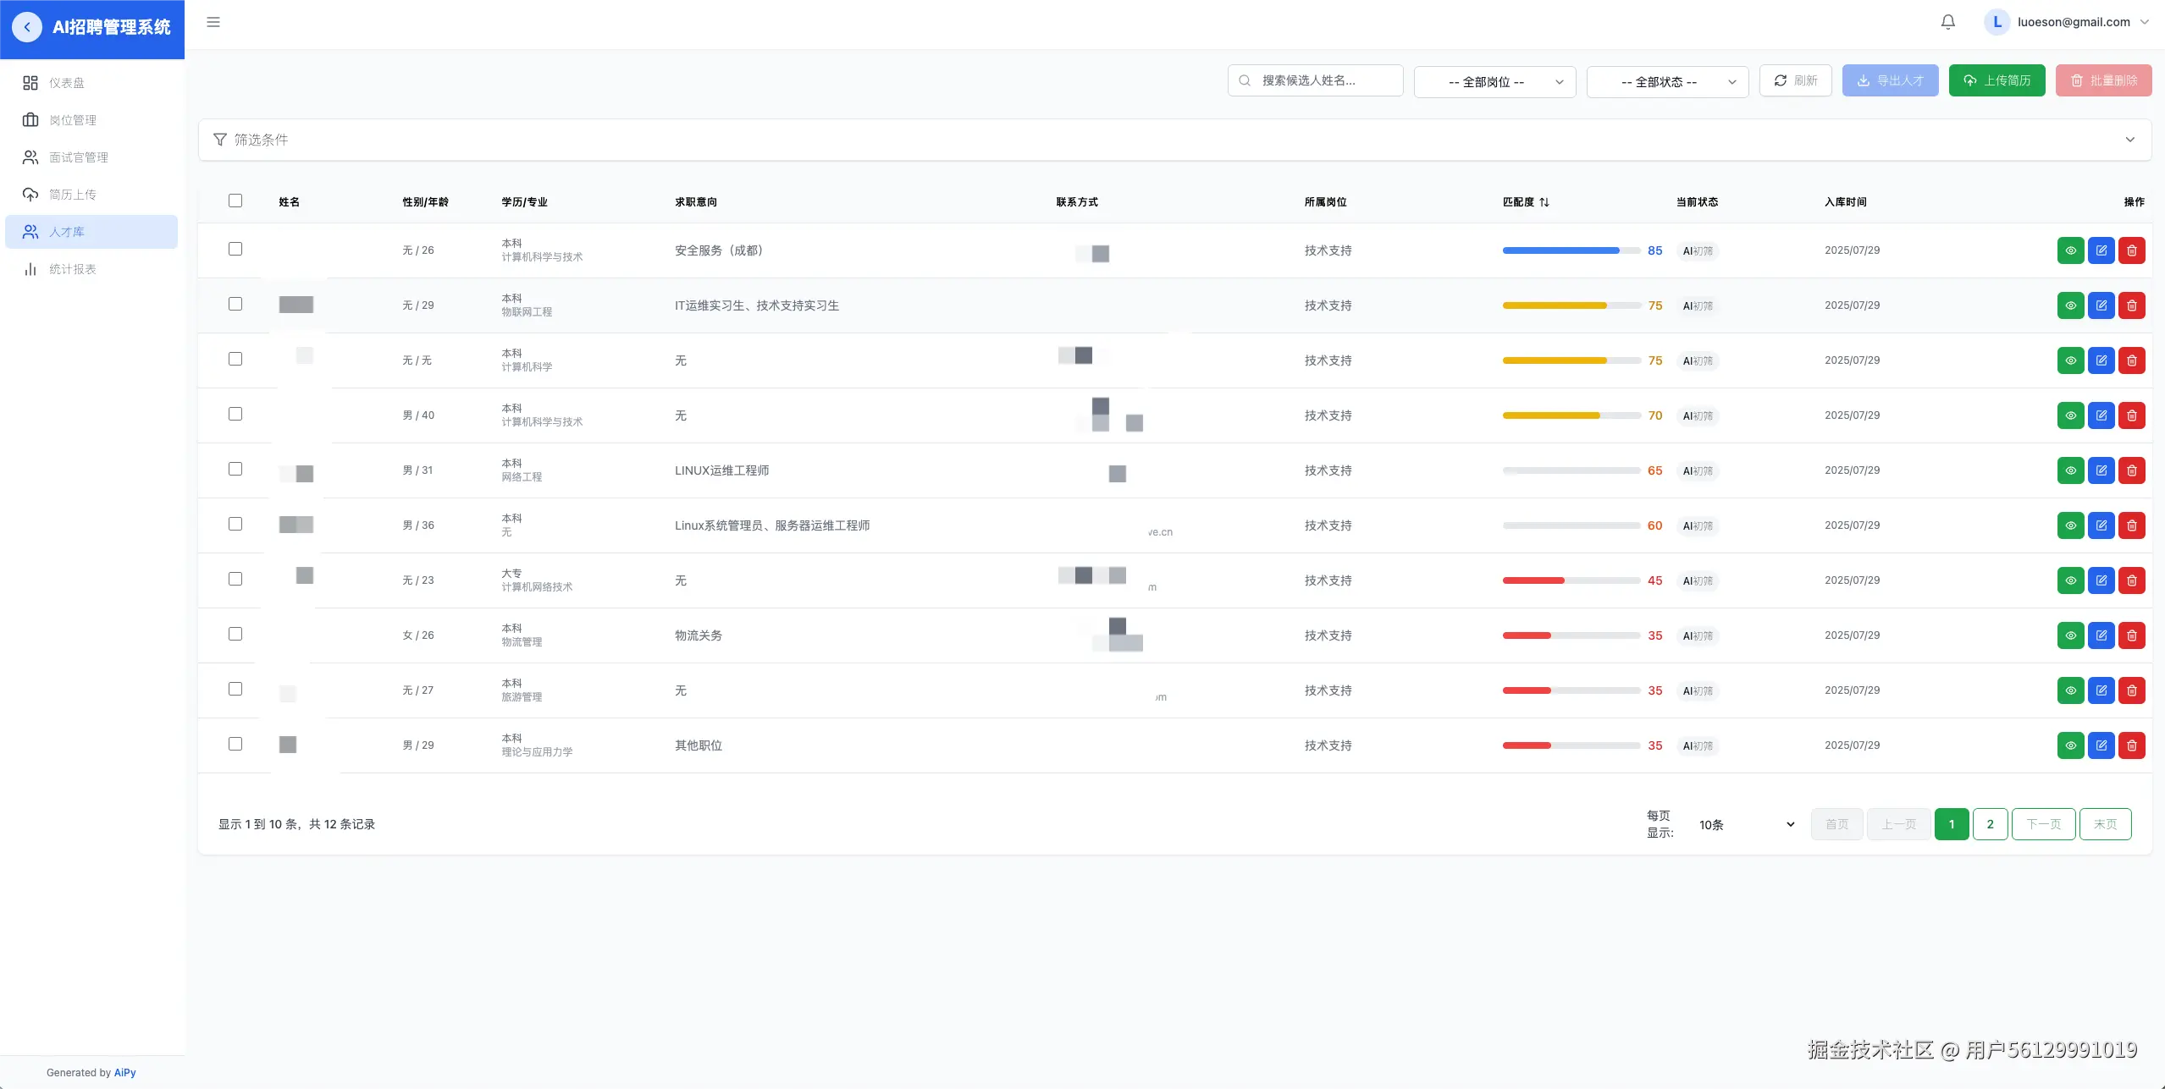2165x1089 pixels.
Task: Open 岗位管理 in the sidebar
Action: pyautogui.click(x=73, y=120)
